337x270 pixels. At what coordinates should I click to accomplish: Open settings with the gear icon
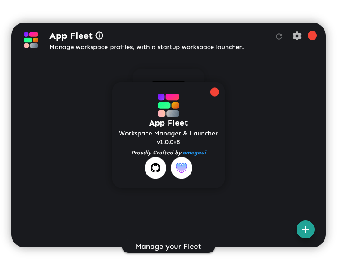297,36
